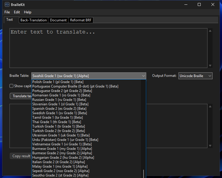Select Burmese Grade 2 [Alpha] table
The image size is (222, 178).
[x=86, y=153]
